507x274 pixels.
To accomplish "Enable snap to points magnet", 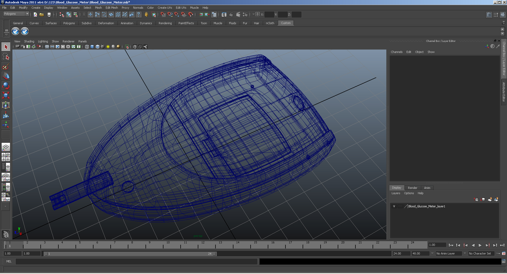I will click(177, 14).
